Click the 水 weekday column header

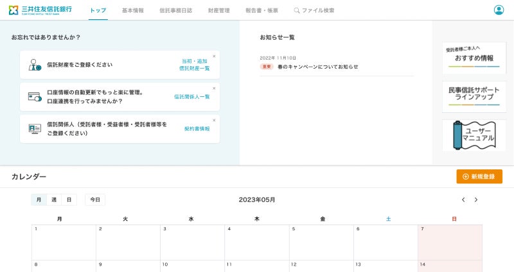click(191, 219)
